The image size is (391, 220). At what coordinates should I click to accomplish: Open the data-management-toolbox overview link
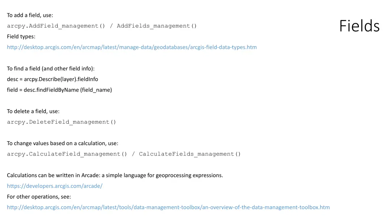point(168,207)
